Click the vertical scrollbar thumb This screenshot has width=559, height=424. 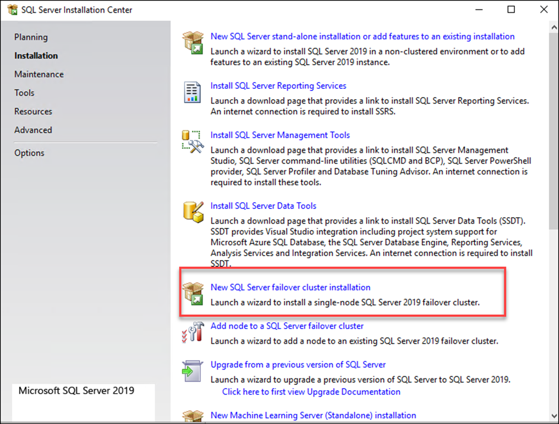[x=554, y=130]
